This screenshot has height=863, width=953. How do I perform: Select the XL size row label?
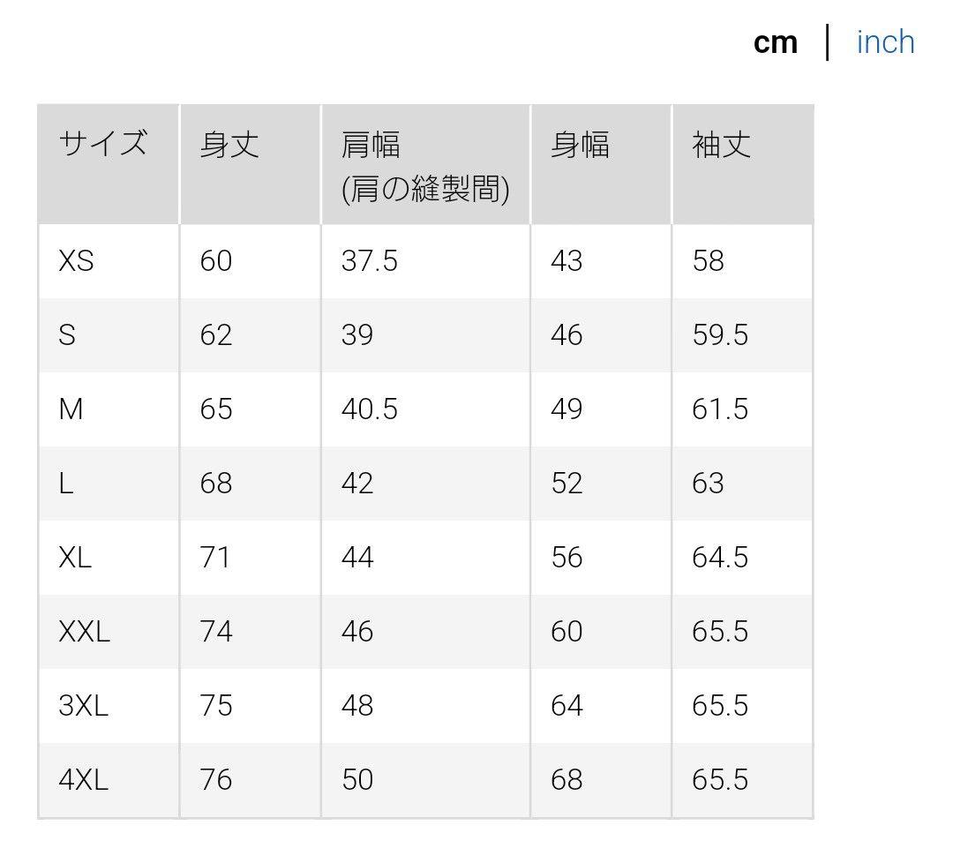(x=75, y=558)
